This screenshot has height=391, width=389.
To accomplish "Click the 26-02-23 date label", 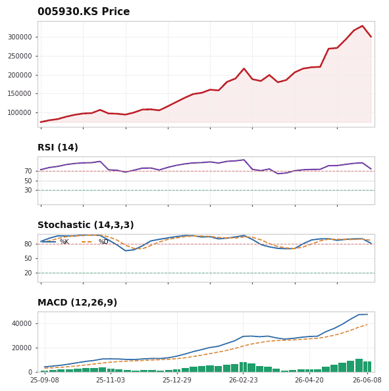I will [243, 380].
